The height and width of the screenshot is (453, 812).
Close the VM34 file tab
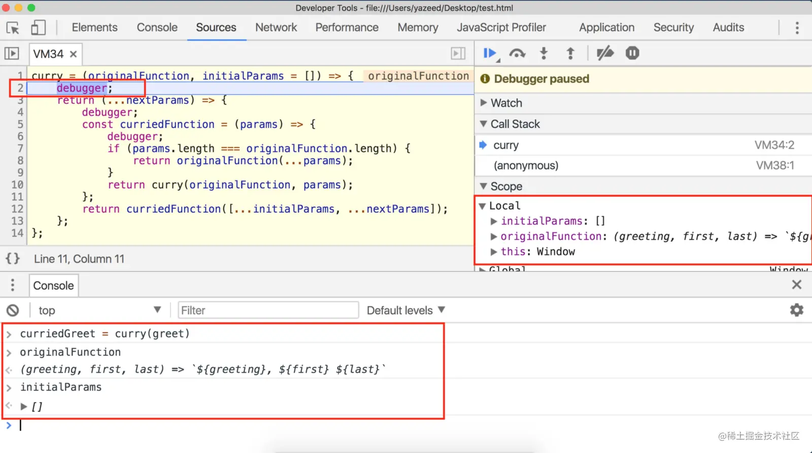coord(73,54)
